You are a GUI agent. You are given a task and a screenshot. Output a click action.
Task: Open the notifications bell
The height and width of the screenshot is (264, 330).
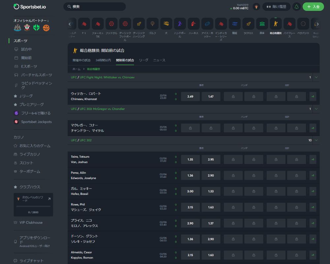(296, 7)
